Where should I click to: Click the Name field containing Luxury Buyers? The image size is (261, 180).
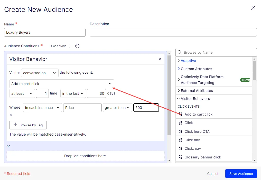[45, 32]
